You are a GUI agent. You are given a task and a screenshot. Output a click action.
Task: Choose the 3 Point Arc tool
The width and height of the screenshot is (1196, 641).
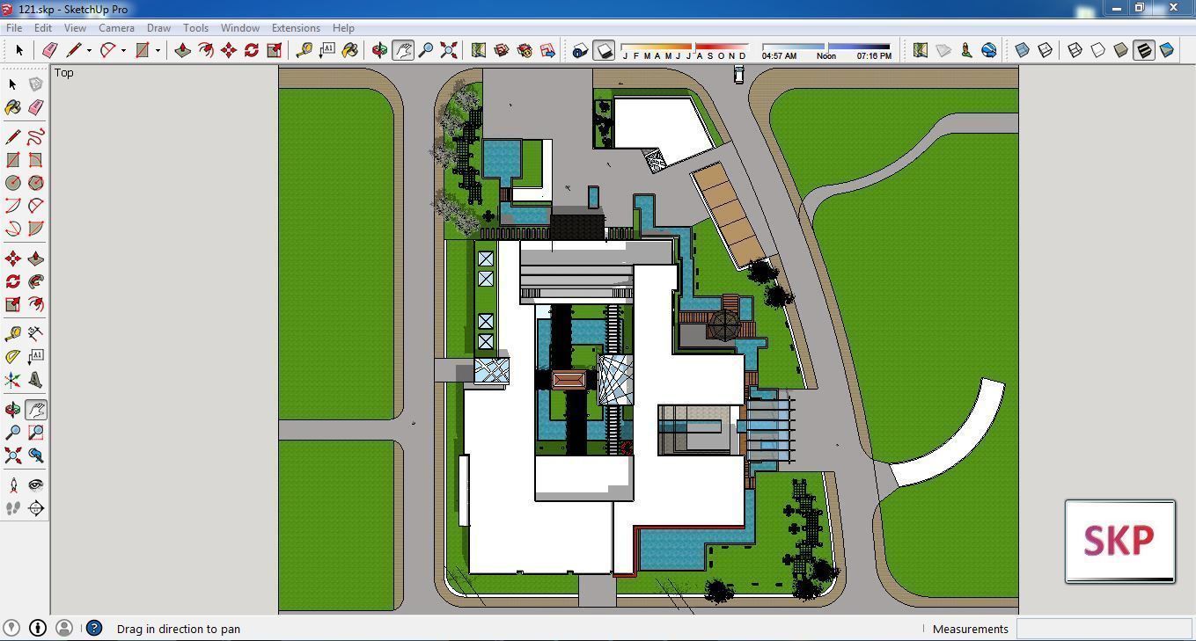point(13,229)
